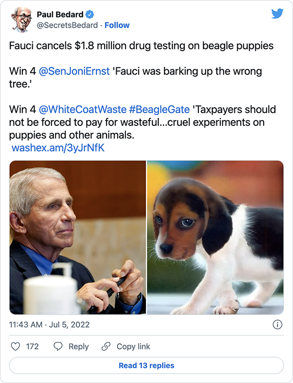Click Paul Bedard's profile avatar
The image size is (293, 383).
[x=21, y=20]
